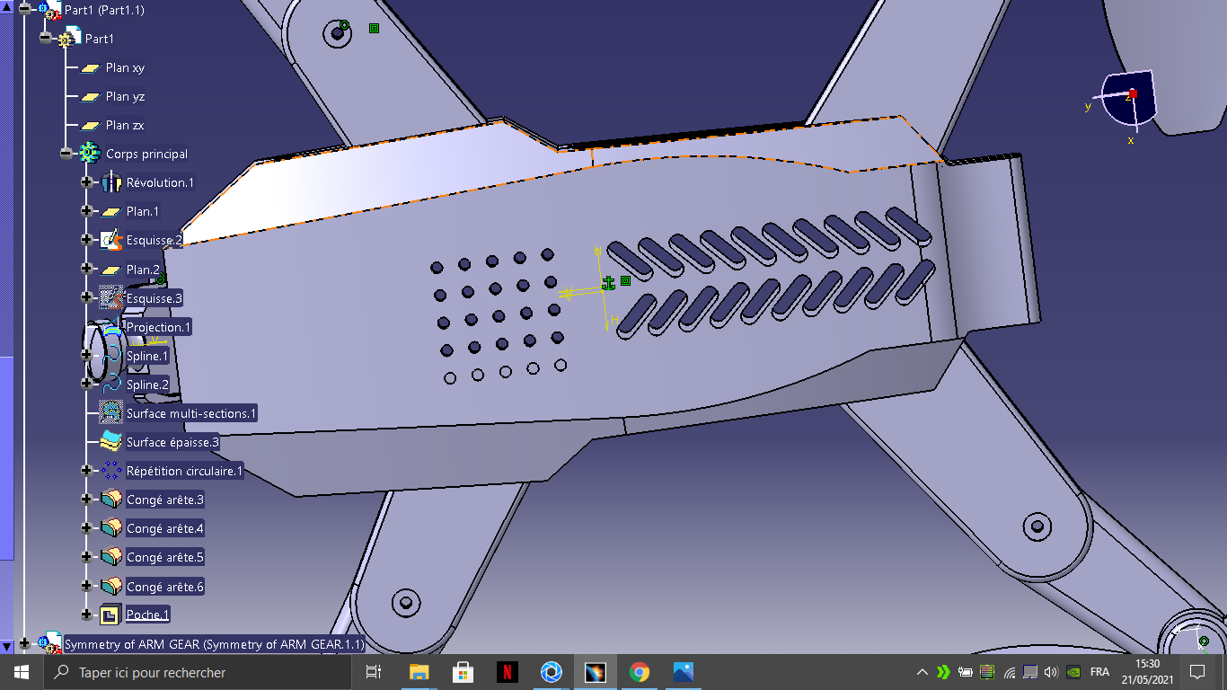The image size is (1227, 690).
Task: Click the Task View taskbar button
Action: 375,672
